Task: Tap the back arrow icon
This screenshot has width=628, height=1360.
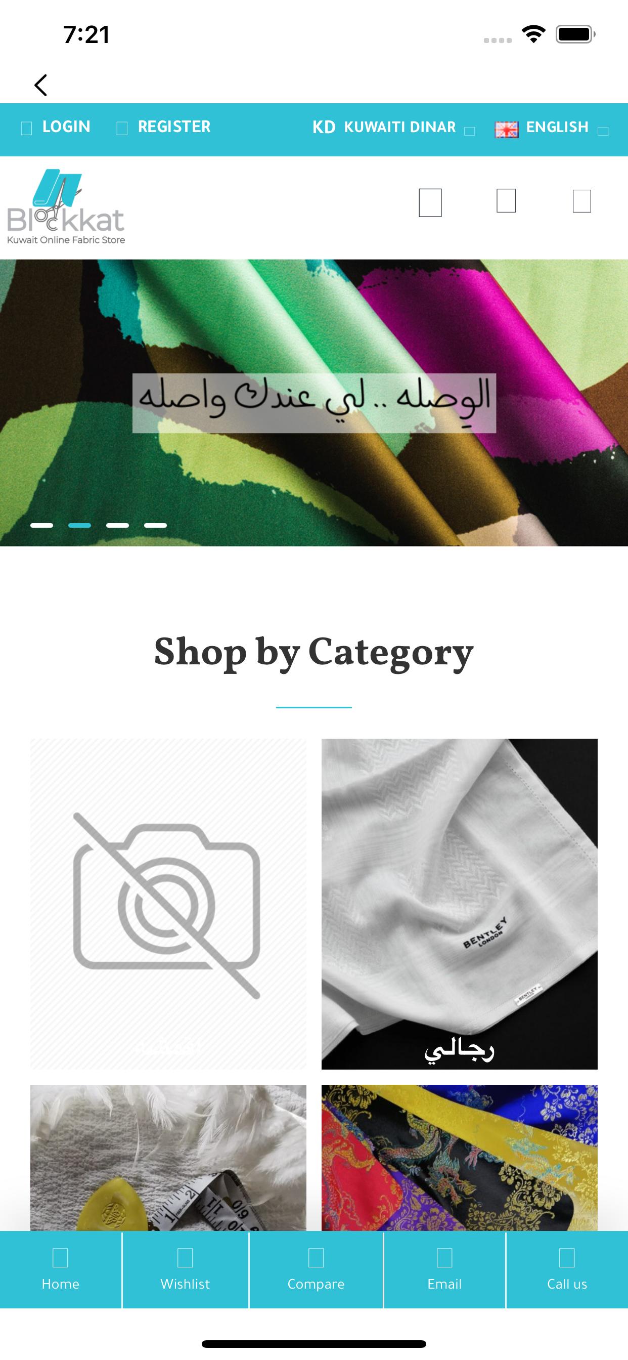Action: coord(40,85)
